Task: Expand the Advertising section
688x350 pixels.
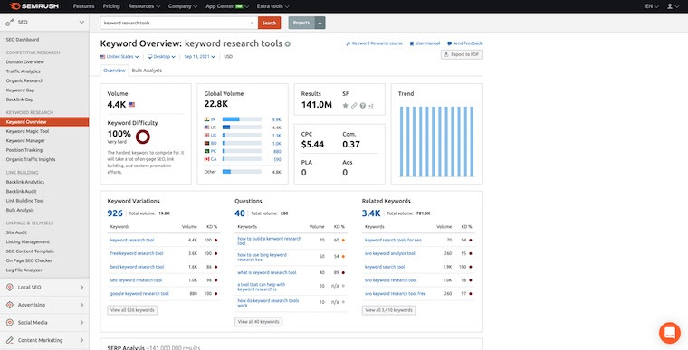Action: (81, 305)
